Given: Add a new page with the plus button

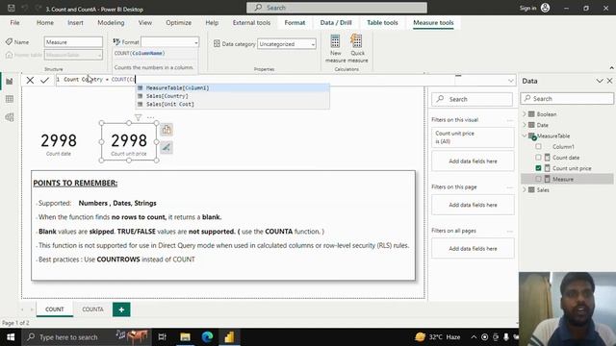Looking at the screenshot, I should 121,309.
